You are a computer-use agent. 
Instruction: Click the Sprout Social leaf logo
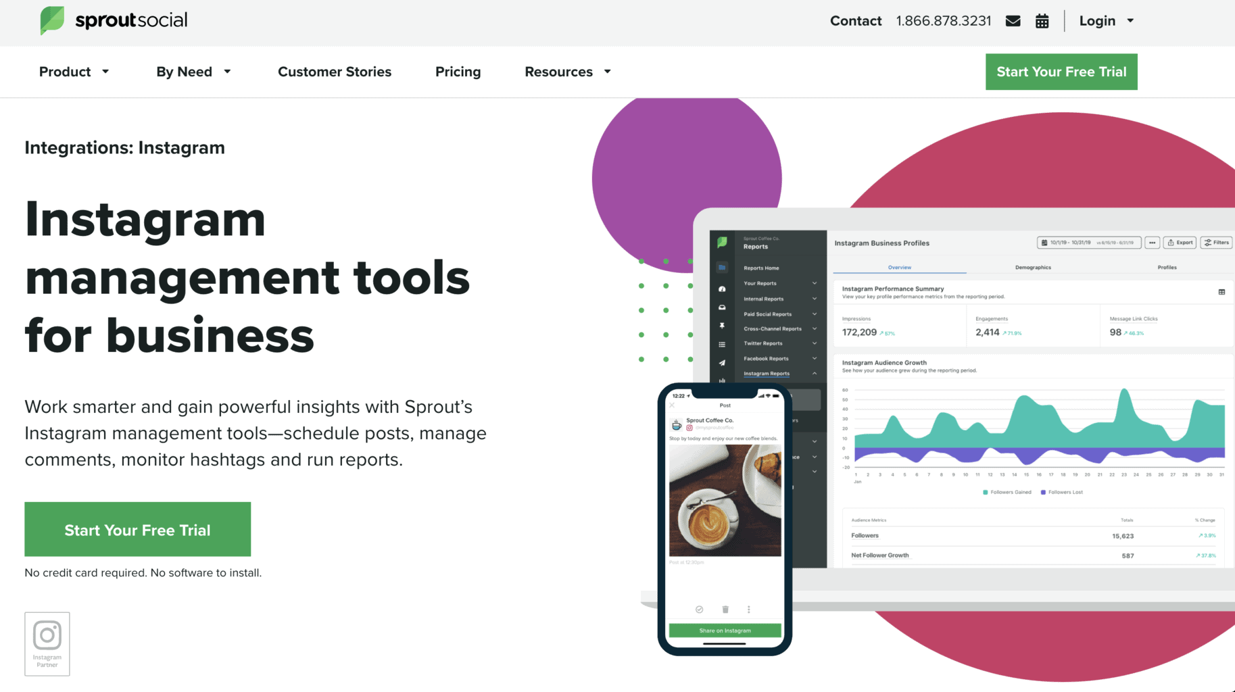coord(52,20)
